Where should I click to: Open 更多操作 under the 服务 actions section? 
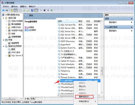(x=119, y=22)
